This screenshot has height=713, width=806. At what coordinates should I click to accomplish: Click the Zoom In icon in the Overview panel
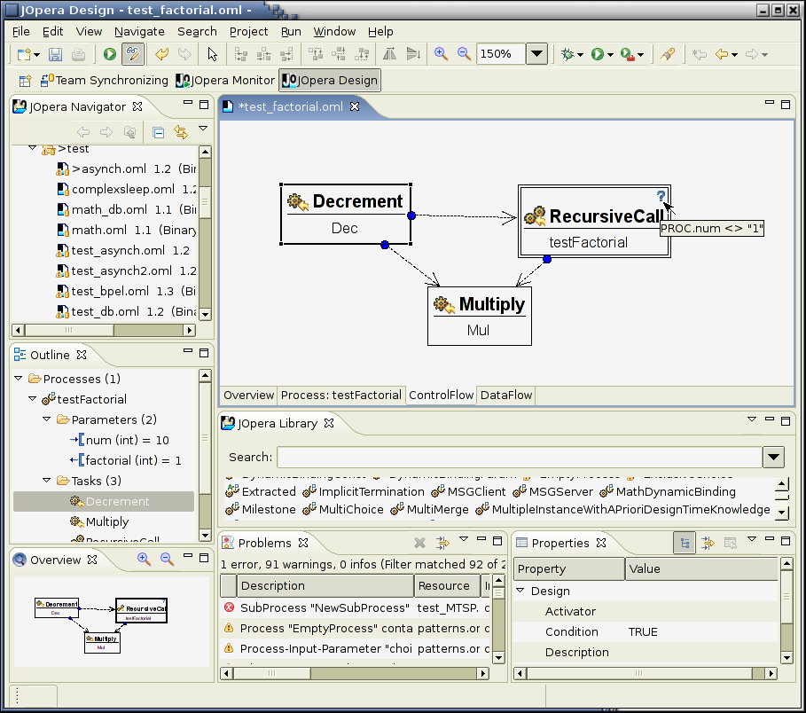144,560
